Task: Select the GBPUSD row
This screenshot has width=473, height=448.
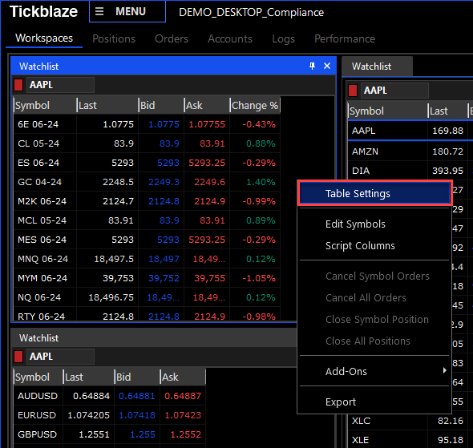Action: click(x=110, y=434)
